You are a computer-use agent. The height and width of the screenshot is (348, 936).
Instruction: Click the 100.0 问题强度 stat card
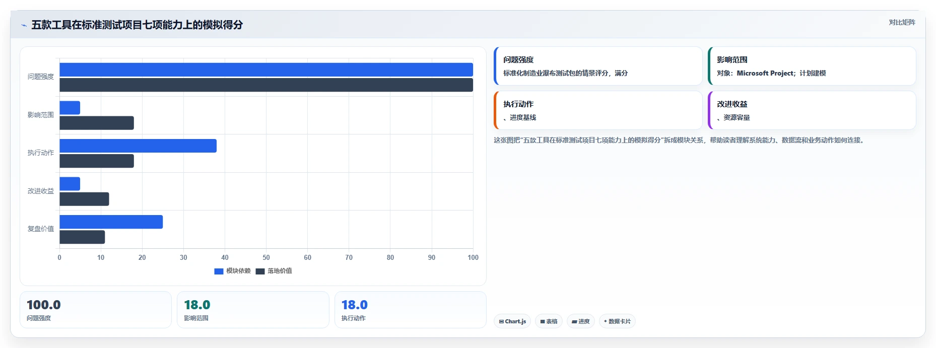96,310
